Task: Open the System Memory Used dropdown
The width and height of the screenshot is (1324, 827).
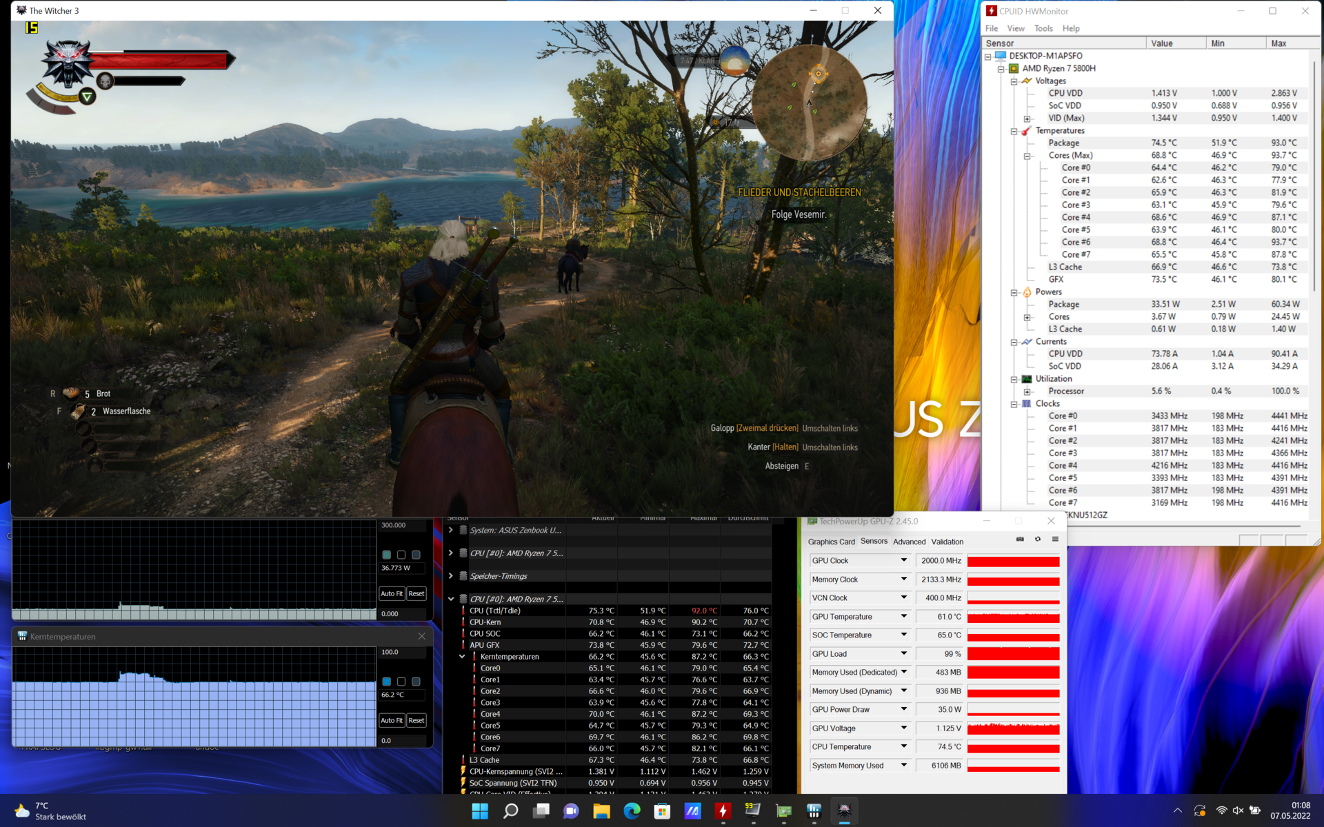Action: pos(903,765)
